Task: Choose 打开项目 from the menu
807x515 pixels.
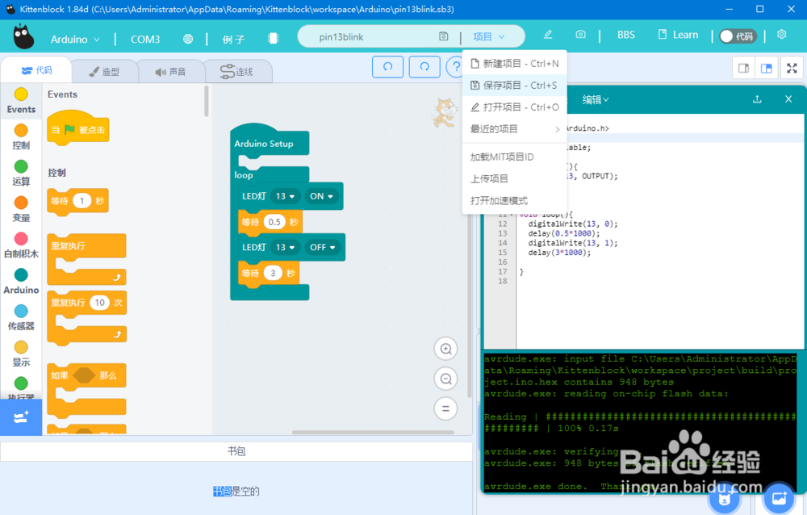Action: [515, 107]
